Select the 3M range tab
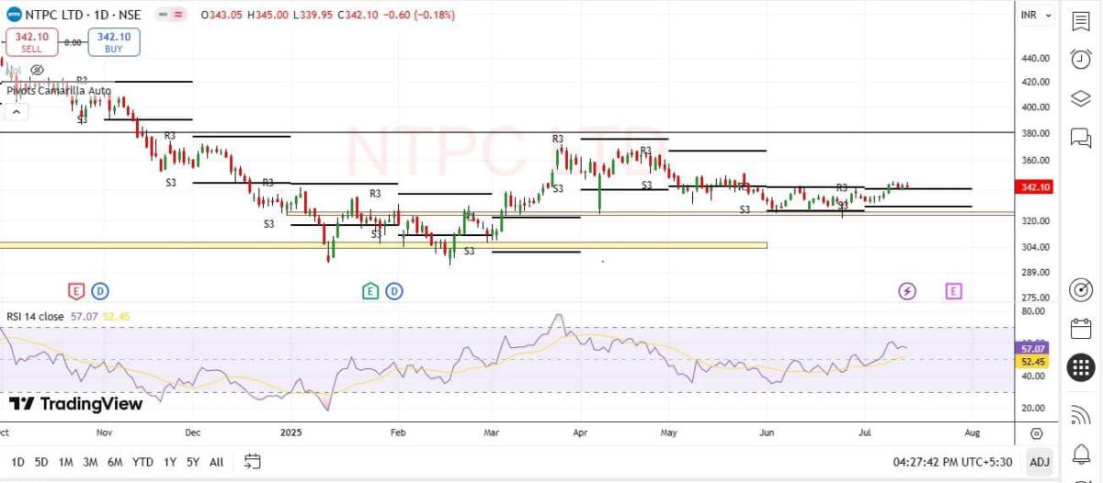 pos(90,462)
